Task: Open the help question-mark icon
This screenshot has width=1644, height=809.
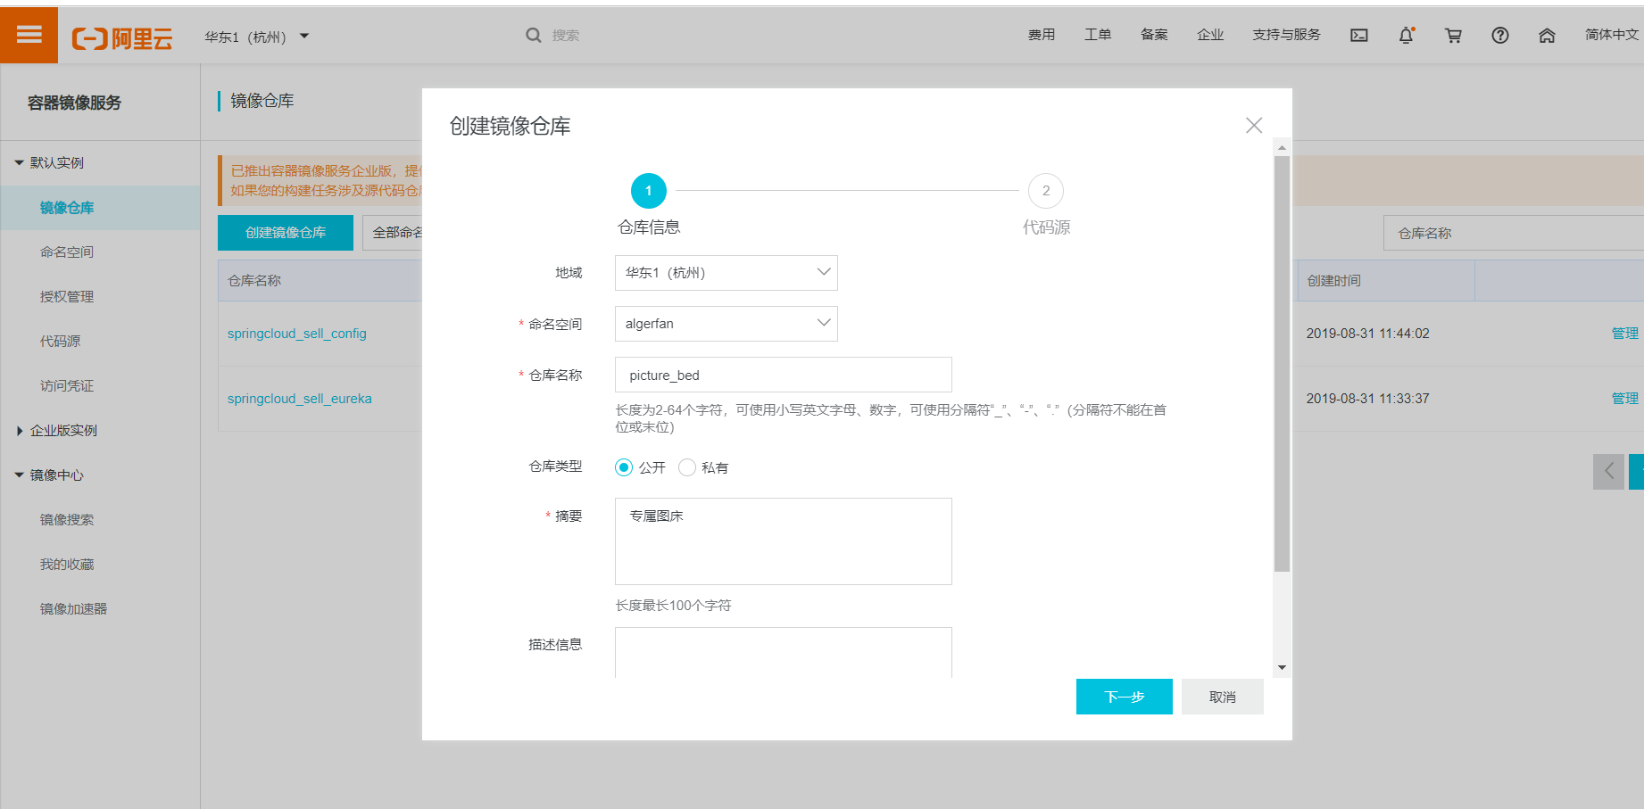Action: coord(1500,36)
